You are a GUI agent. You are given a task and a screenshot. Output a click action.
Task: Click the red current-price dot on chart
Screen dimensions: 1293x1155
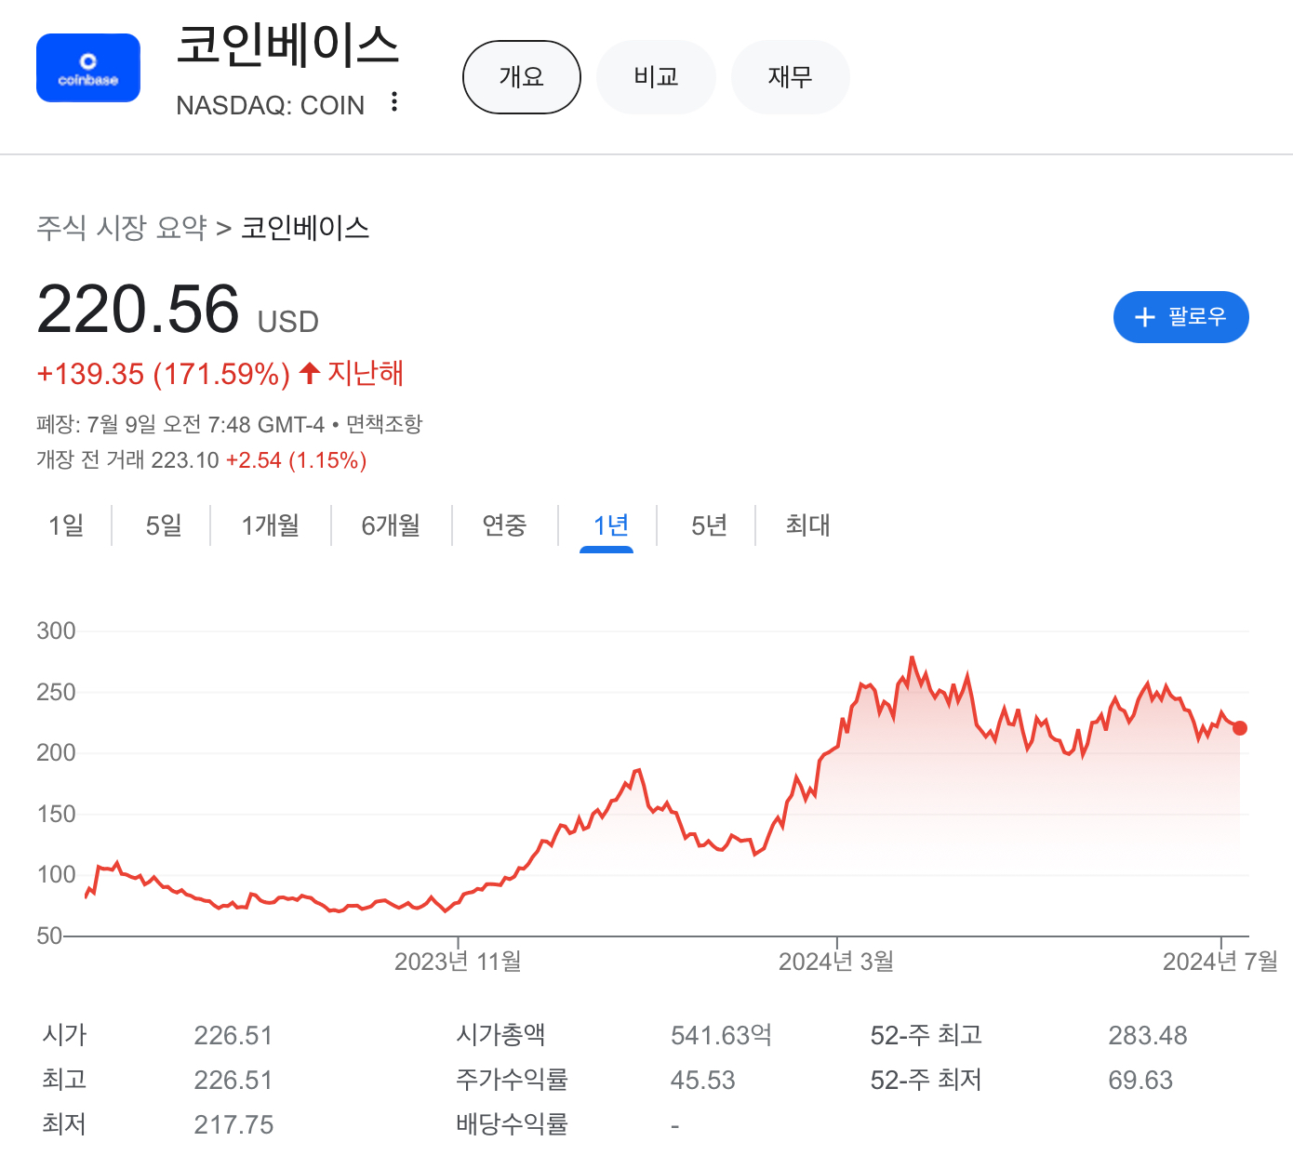[x=1239, y=728]
